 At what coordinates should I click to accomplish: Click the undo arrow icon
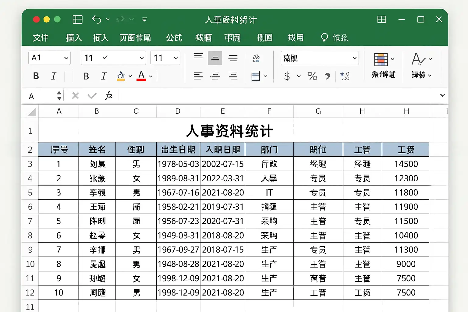[96, 19]
